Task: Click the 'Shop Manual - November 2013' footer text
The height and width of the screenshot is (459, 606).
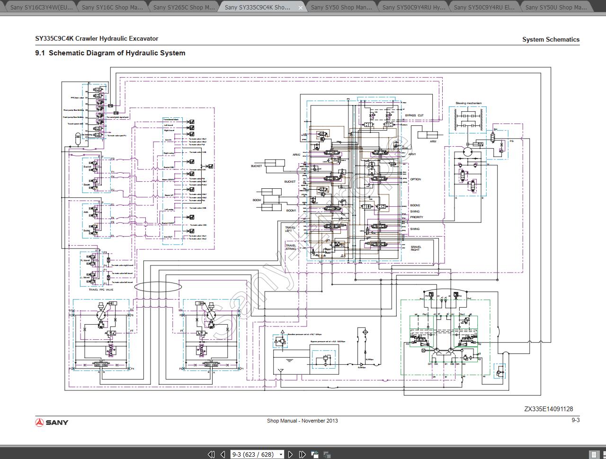Action: [303, 421]
